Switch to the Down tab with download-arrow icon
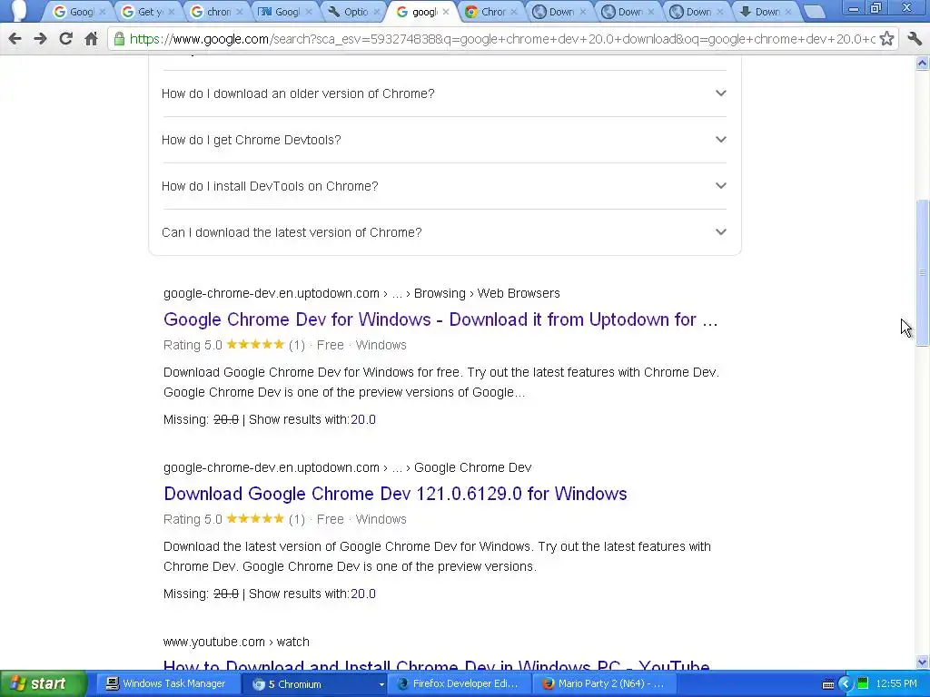 coord(766,12)
